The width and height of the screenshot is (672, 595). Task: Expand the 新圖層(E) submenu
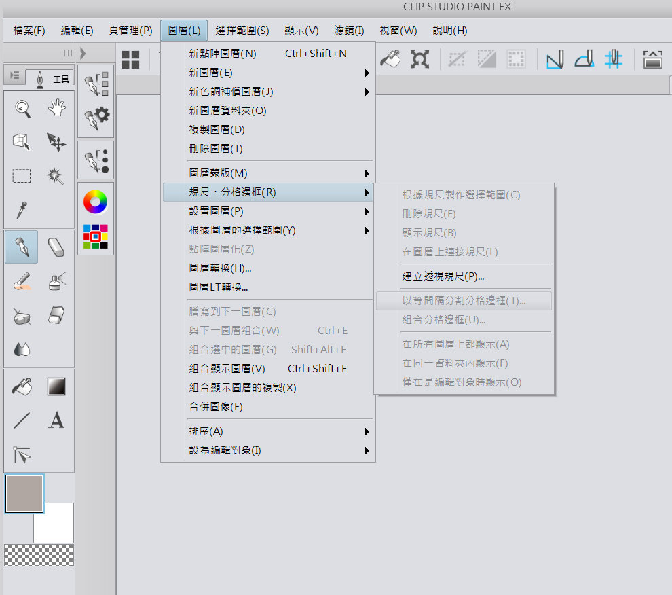(x=269, y=73)
